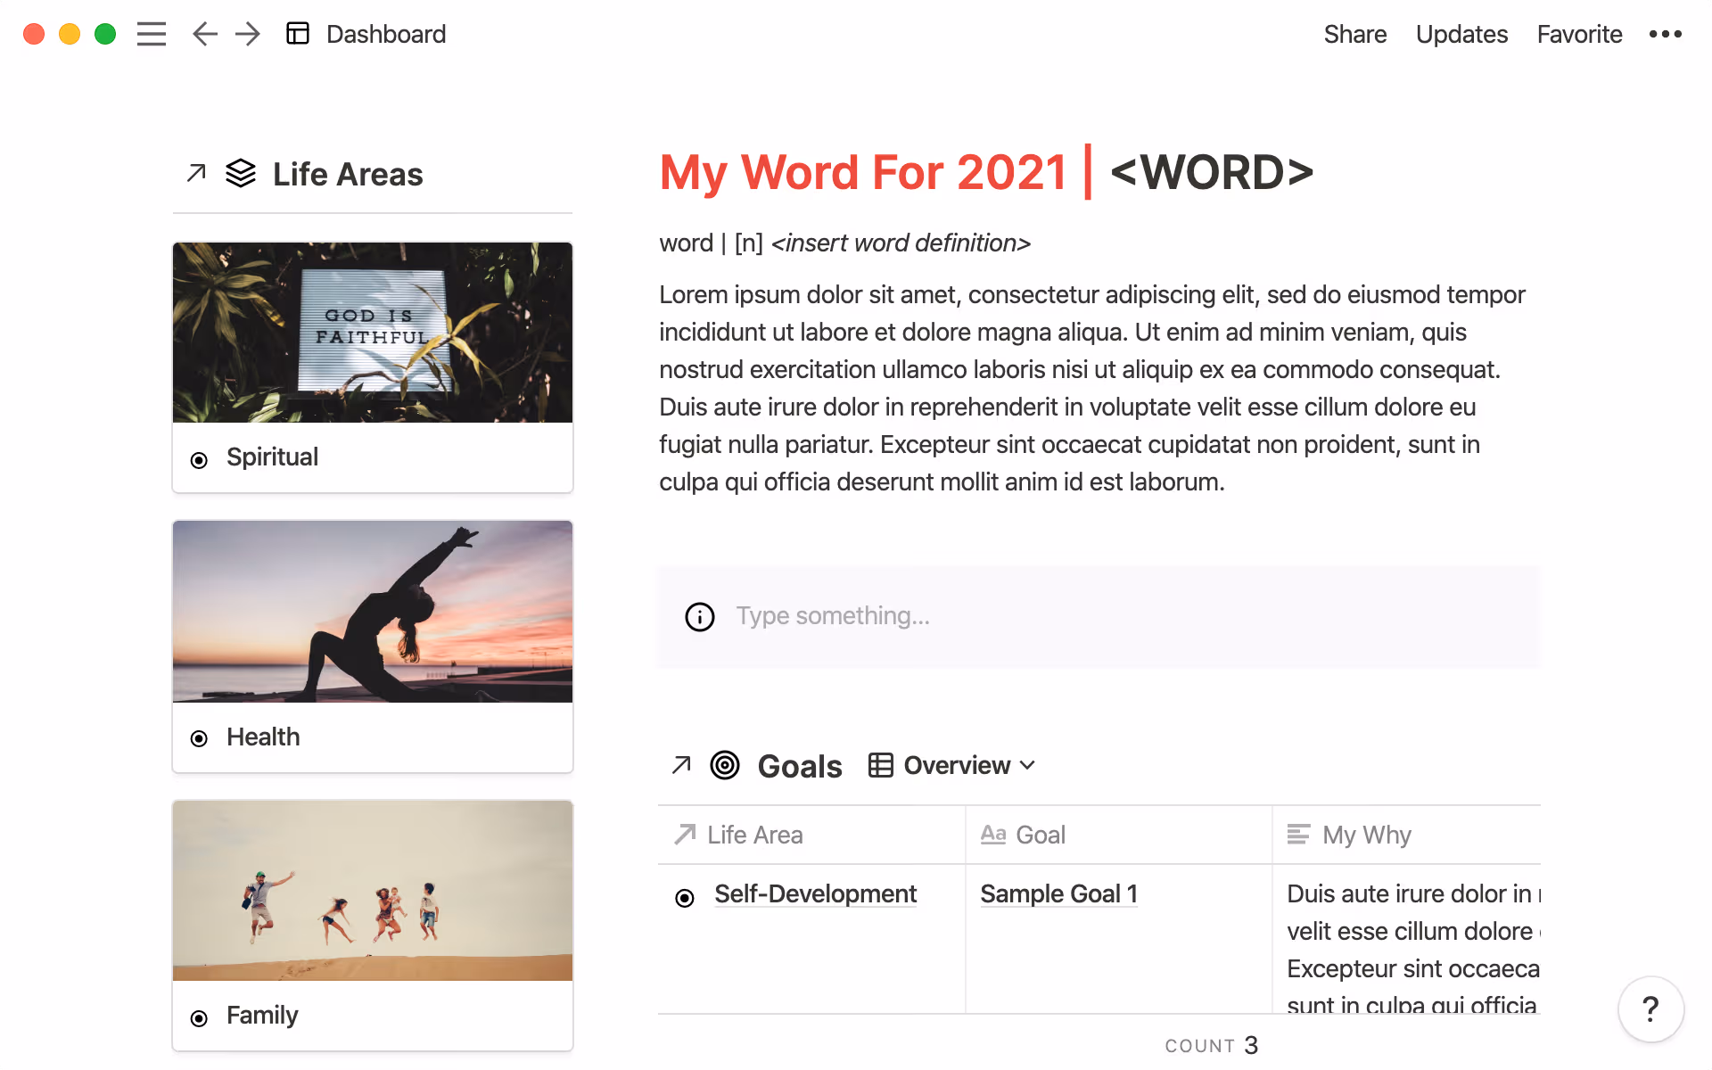The height and width of the screenshot is (1070, 1712).
Task: Select the radio button on the Spiritual card
Action: 199,458
